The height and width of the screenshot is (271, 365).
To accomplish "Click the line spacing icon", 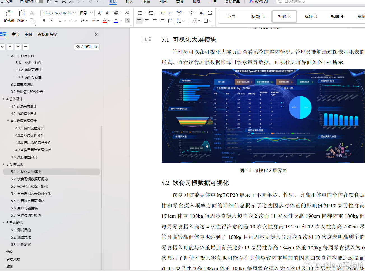I will tap(179, 21).
